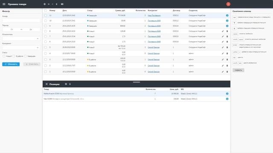This screenshot has height=153, width=273.
Task: Expand the Исполнитель filter dropdown
Action: click(38, 39)
